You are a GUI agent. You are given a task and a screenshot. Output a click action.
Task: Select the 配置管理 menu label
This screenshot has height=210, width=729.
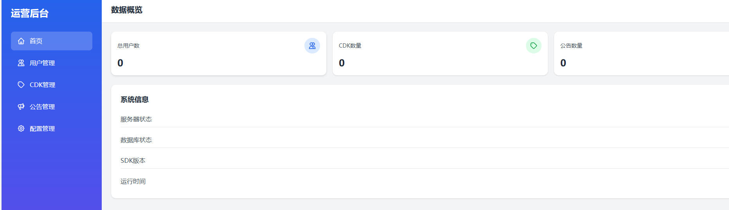pyautogui.click(x=42, y=128)
